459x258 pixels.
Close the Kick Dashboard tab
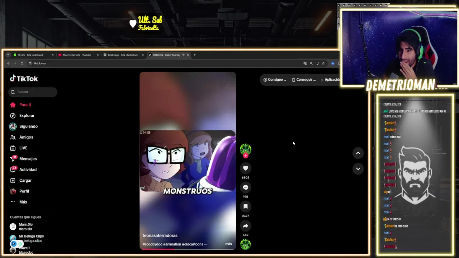[x=53, y=55]
